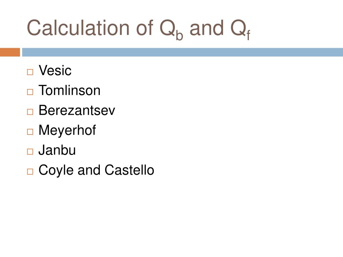Click the blue horizontal divider bar

183,52
